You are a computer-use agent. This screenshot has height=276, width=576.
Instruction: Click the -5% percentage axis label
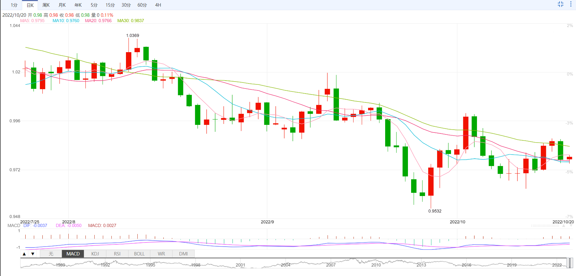point(569,172)
